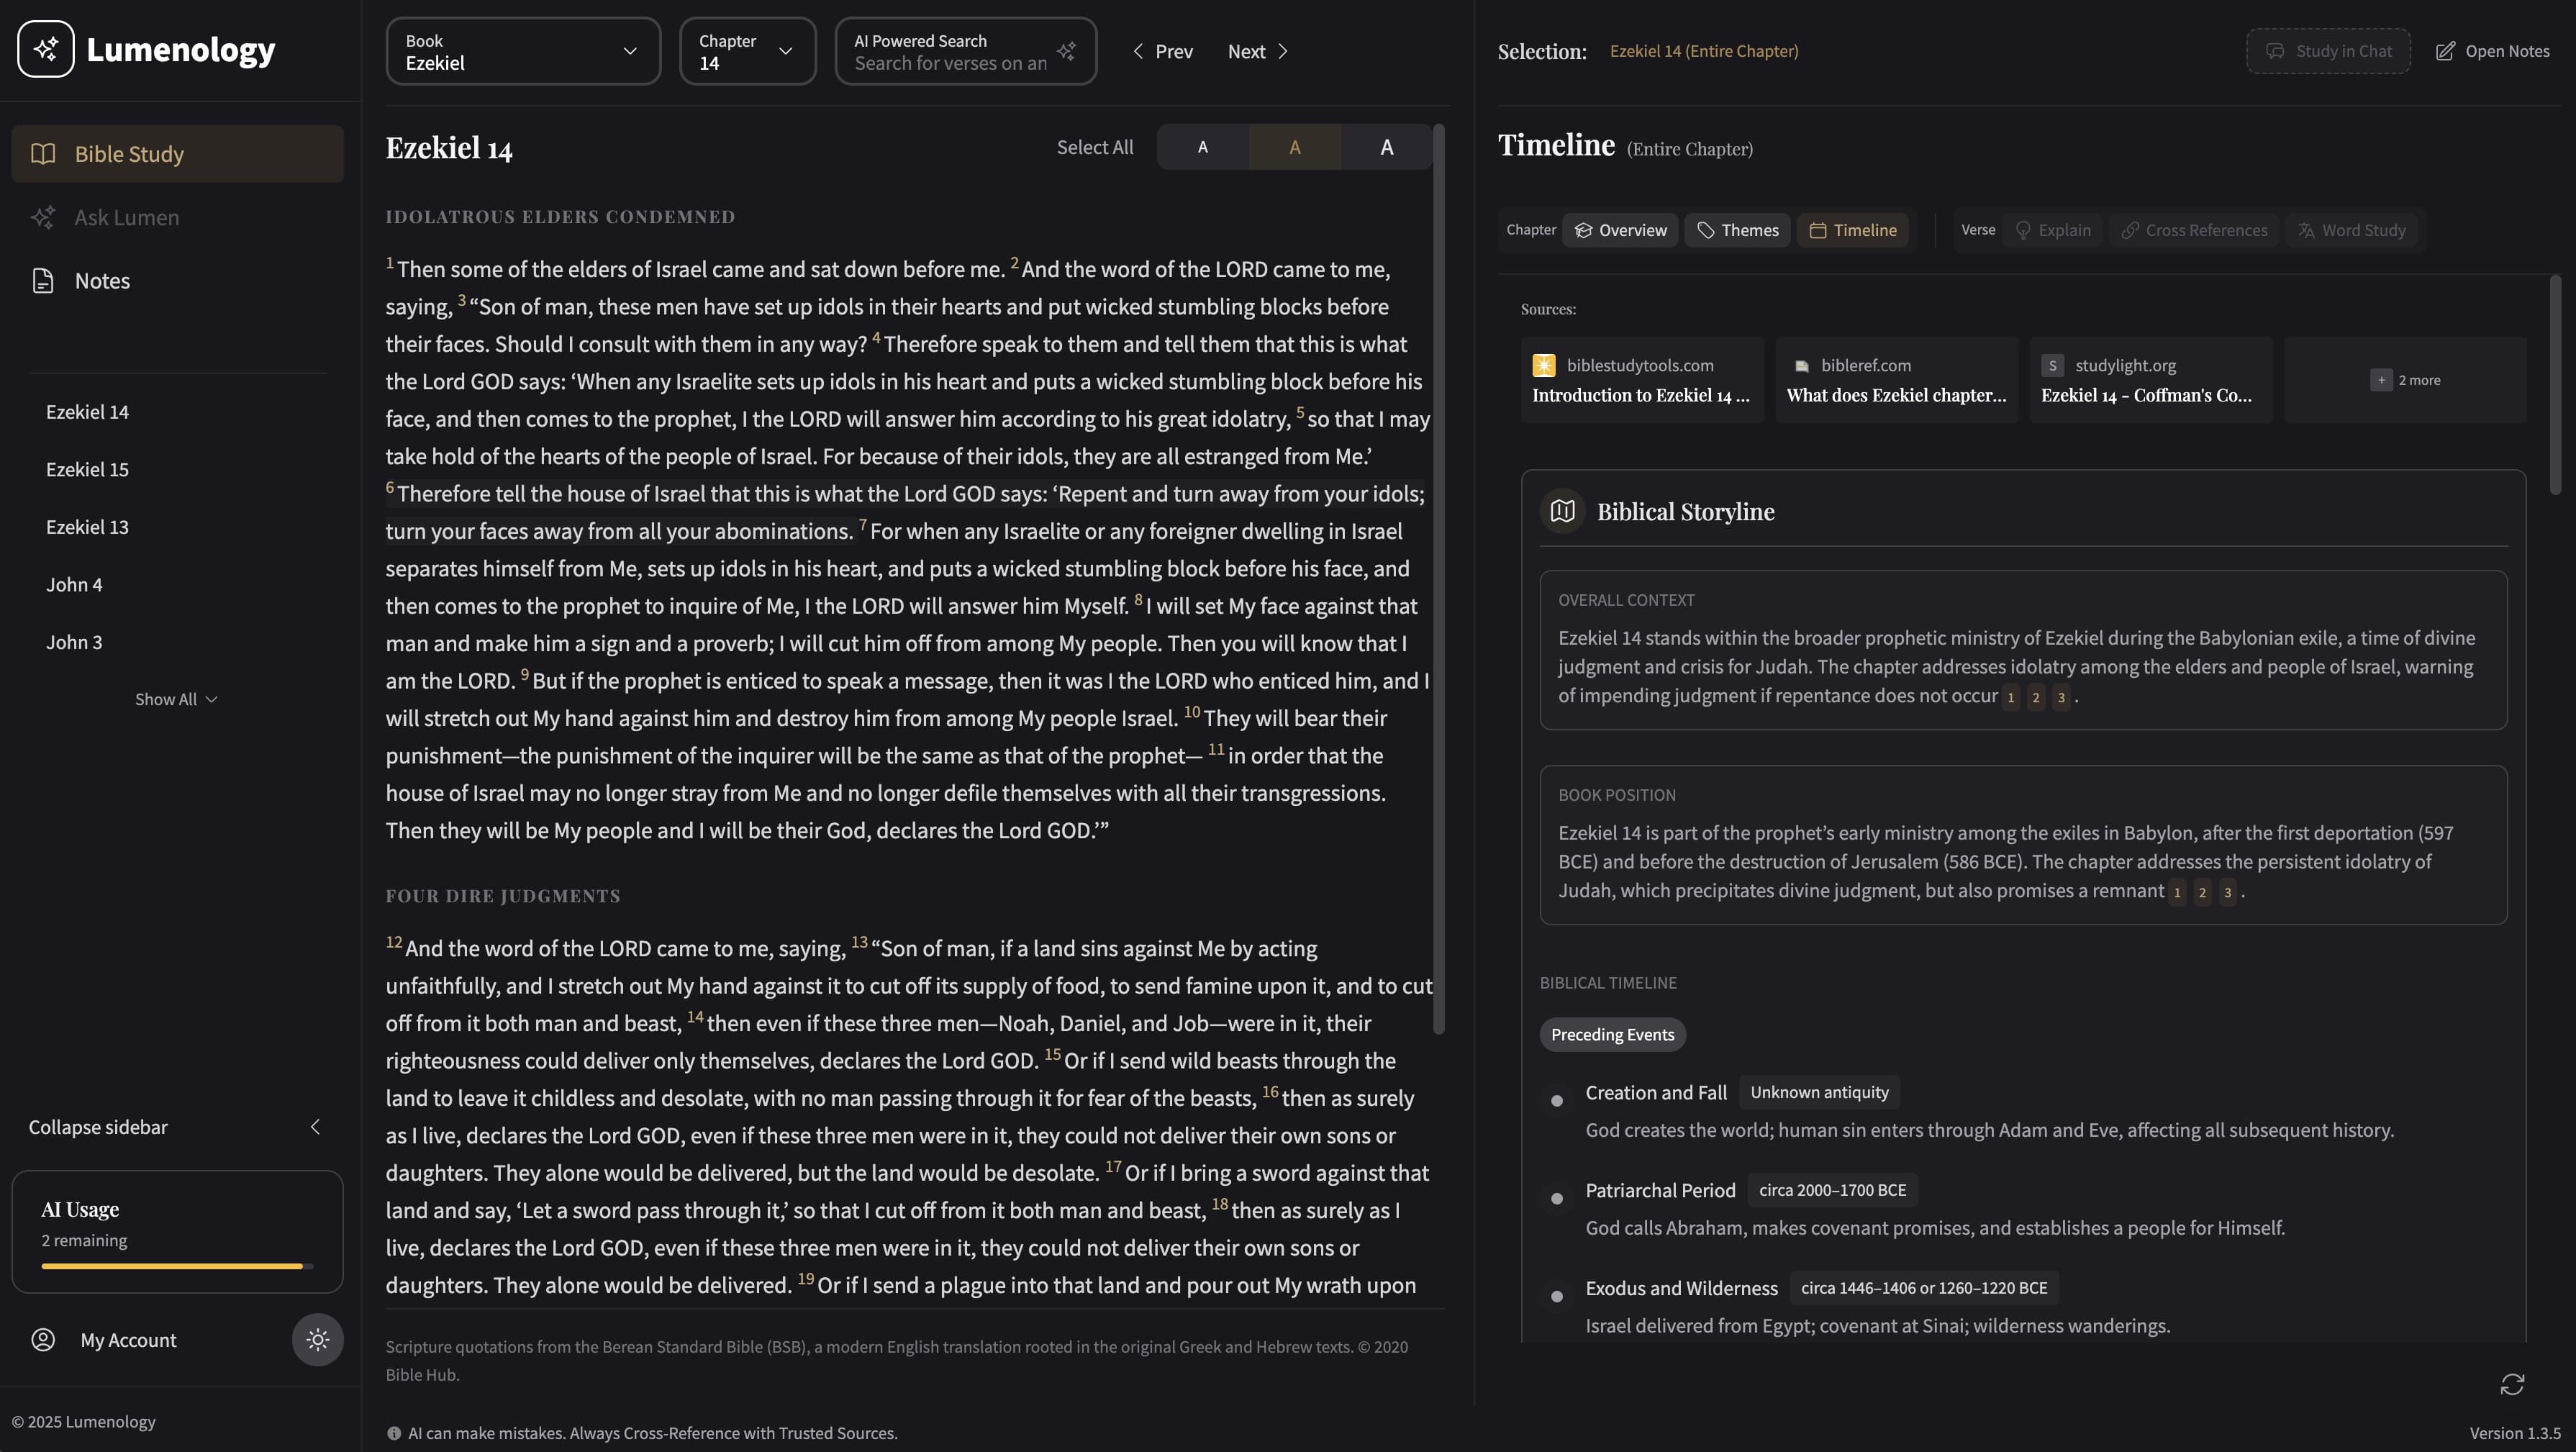Open Notes from the sidebar document icon
The width and height of the screenshot is (2576, 1452).
pyautogui.click(x=43, y=281)
